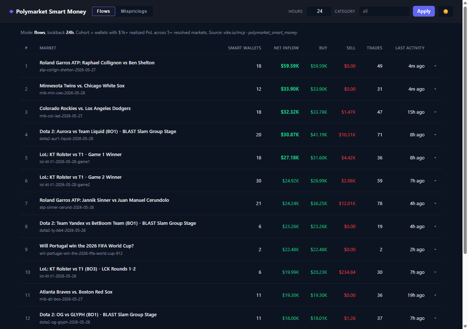Open Will Portugal win the 2026 World Cup
The image size is (468, 329).
point(87,246)
